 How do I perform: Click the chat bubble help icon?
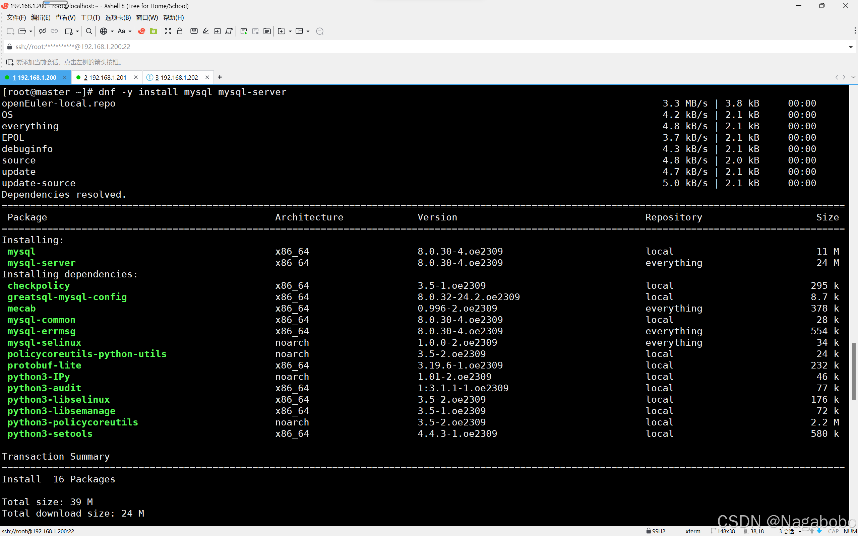click(x=319, y=31)
